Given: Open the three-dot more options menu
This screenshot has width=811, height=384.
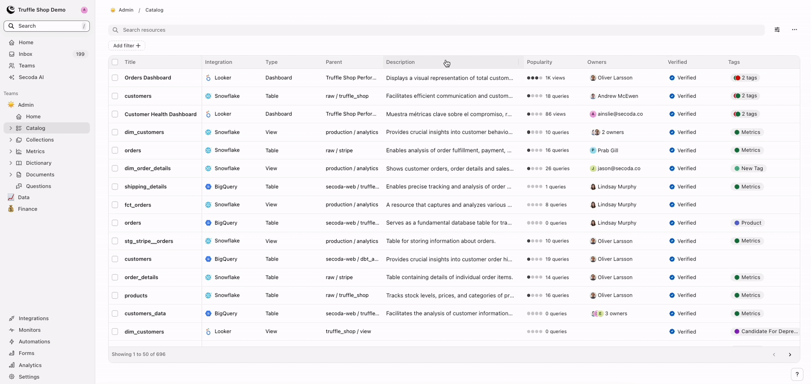Looking at the screenshot, I should 794,30.
